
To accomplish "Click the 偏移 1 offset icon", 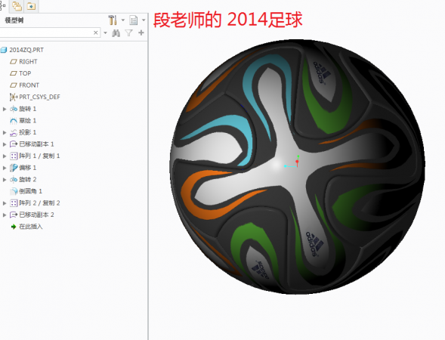I will (x=14, y=168).
